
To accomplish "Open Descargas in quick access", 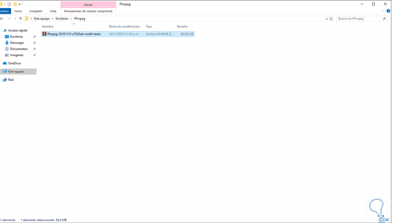I will tap(17, 43).
